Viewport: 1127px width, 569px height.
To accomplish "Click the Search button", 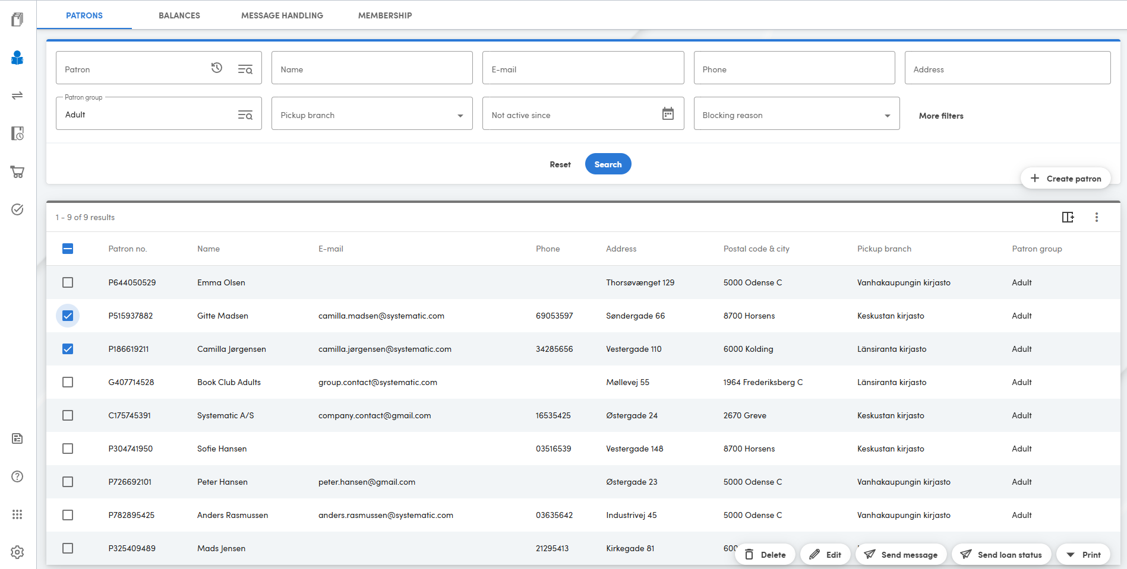I will [x=608, y=164].
